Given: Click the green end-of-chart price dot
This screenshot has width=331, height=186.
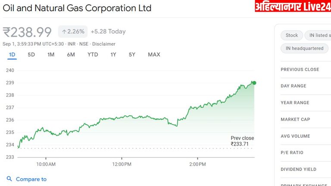Looking at the screenshot, I should 254,83.
